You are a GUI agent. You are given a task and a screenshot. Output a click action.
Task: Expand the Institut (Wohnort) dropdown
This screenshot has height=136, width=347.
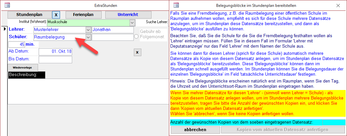132,23
